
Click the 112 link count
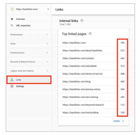coord(123,105)
